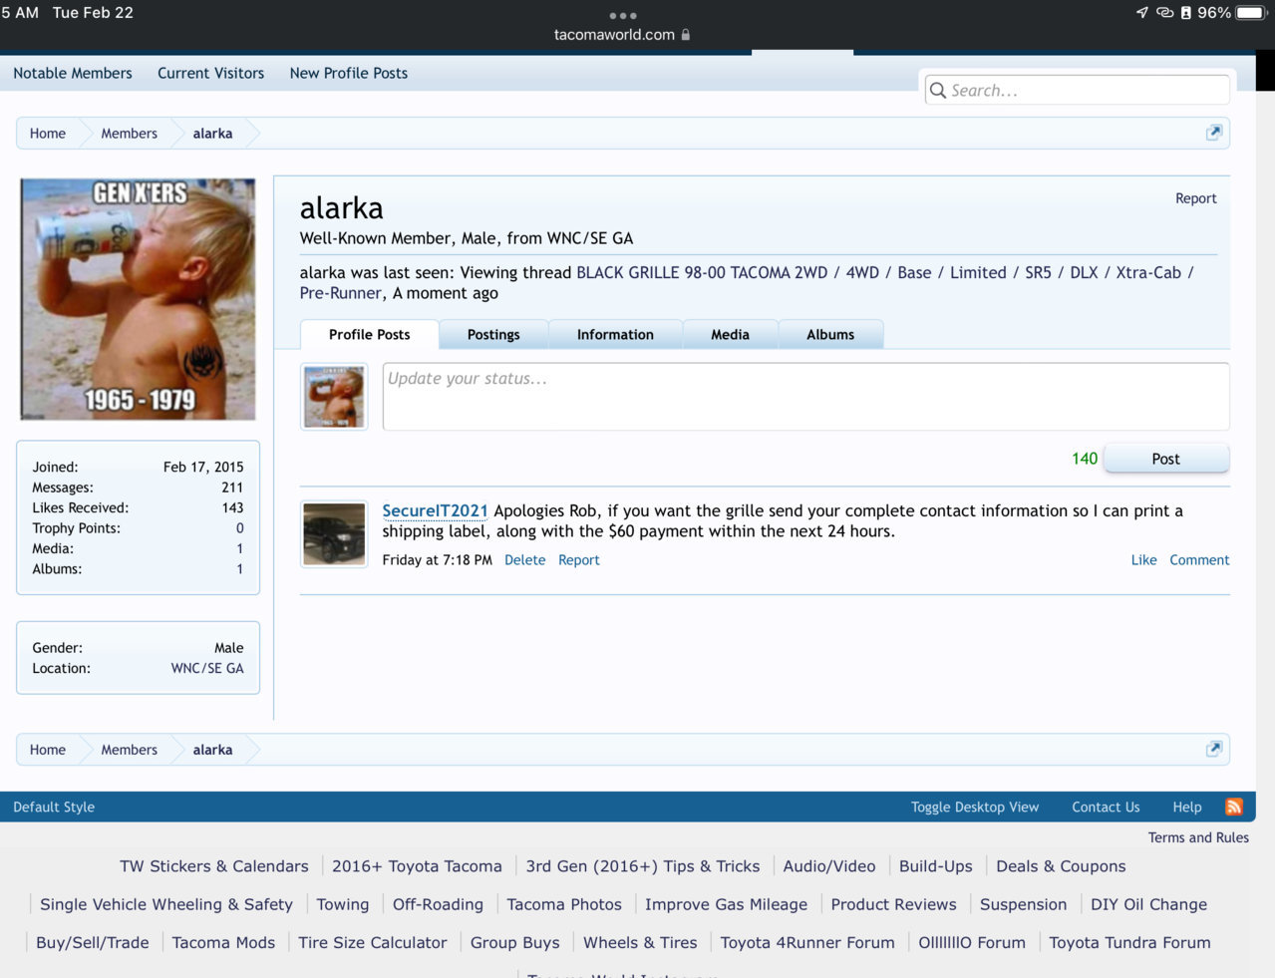The height and width of the screenshot is (978, 1275).
Task: Click into the Update your status field
Action: (805, 397)
